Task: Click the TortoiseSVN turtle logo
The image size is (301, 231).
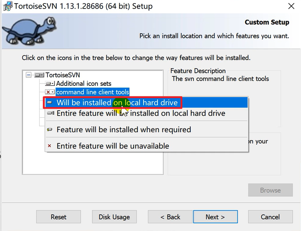Action: [x=29, y=31]
